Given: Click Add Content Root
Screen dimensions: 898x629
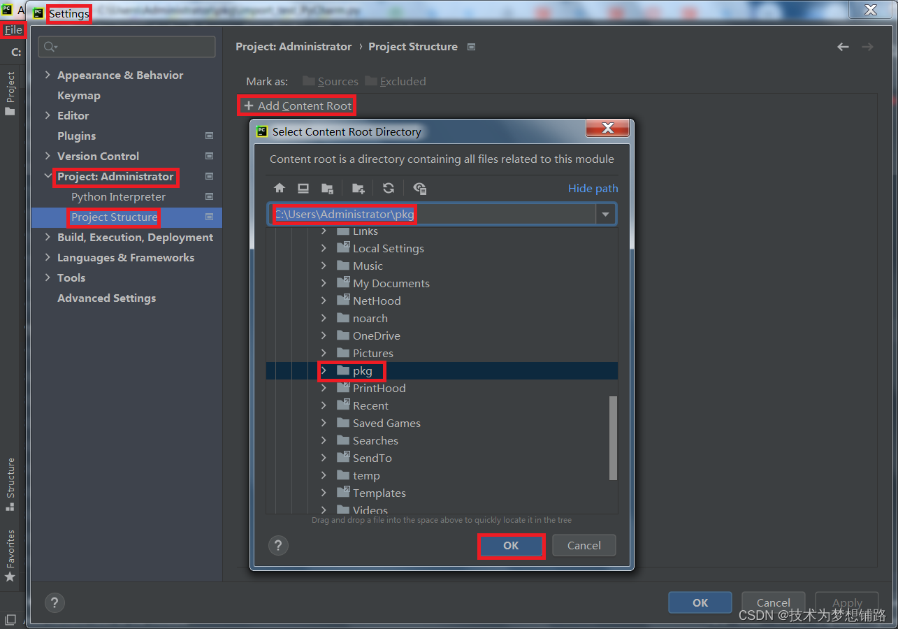Looking at the screenshot, I should tap(298, 106).
